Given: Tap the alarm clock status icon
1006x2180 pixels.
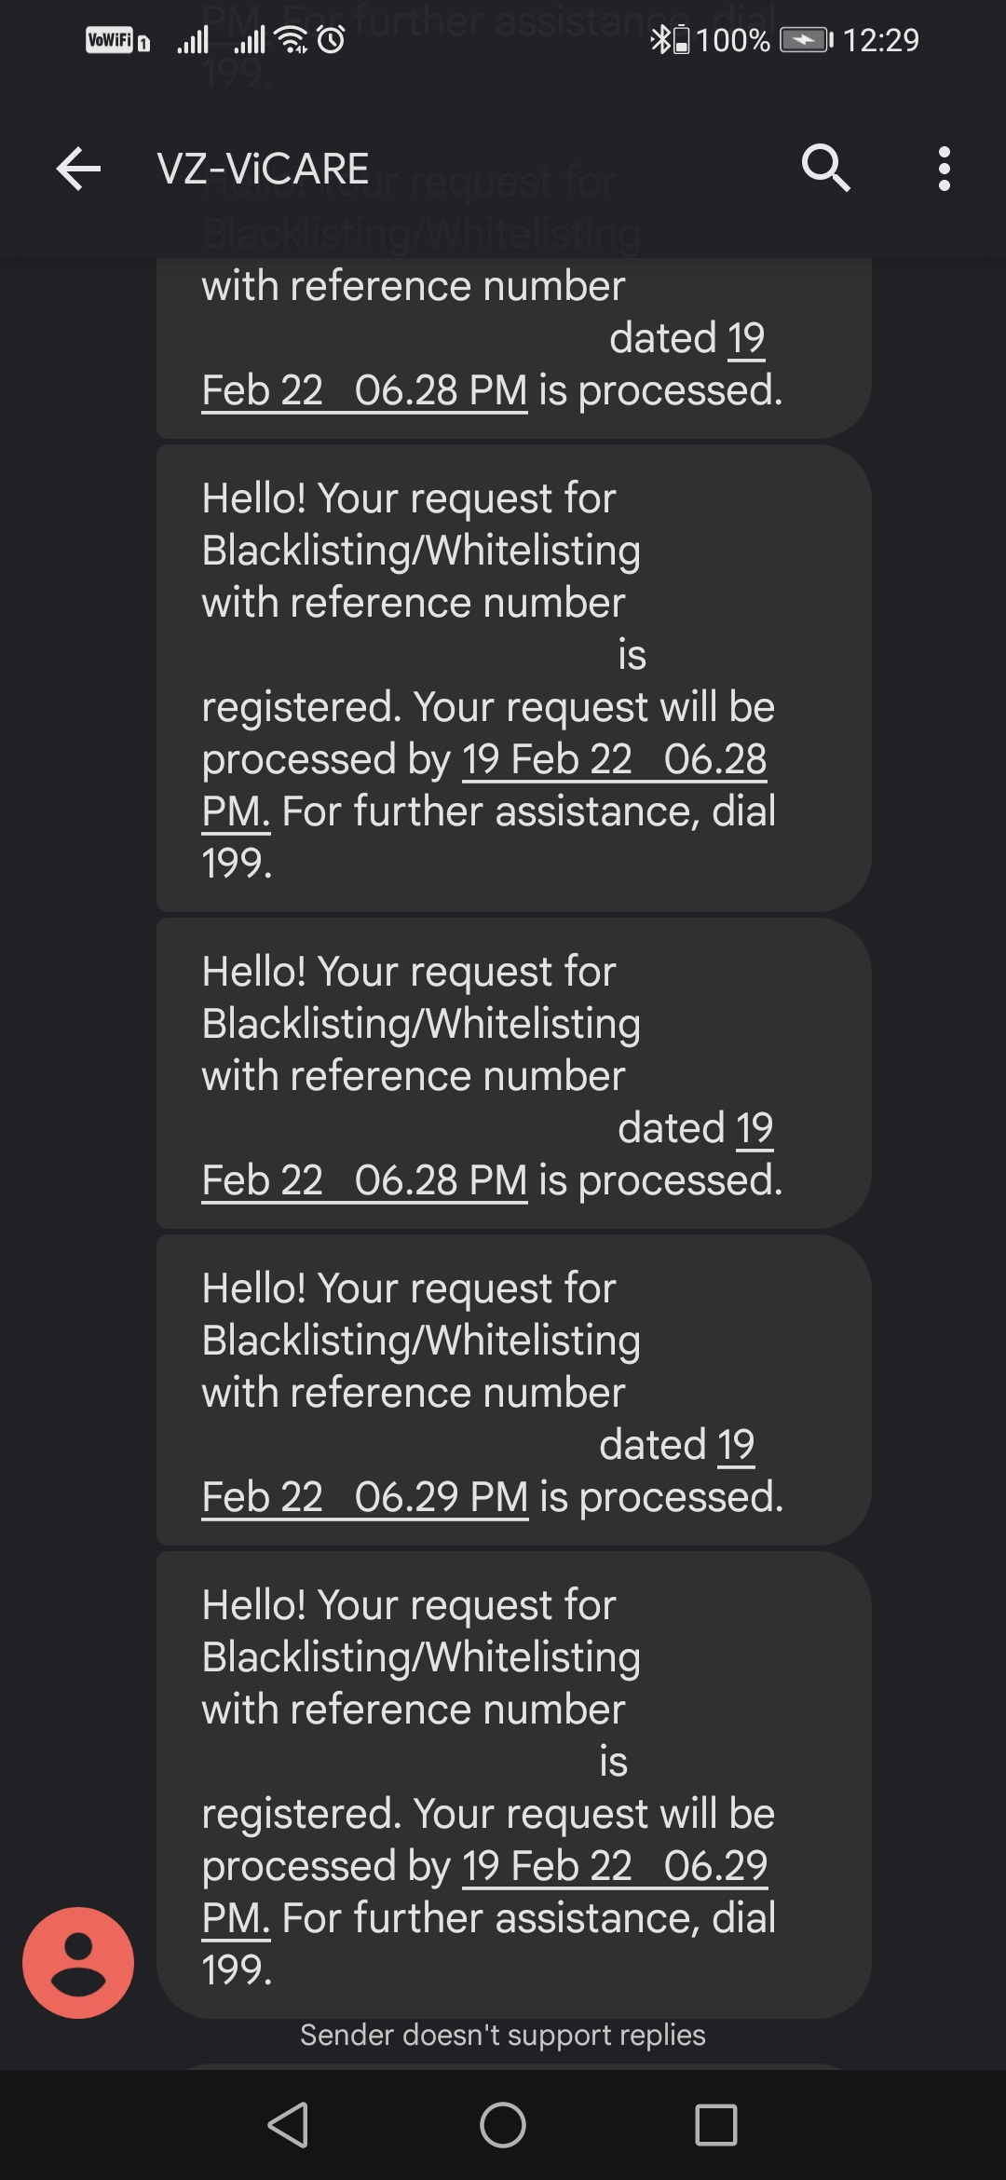Looking at the screenshot, I should click(x=332, y=40).
